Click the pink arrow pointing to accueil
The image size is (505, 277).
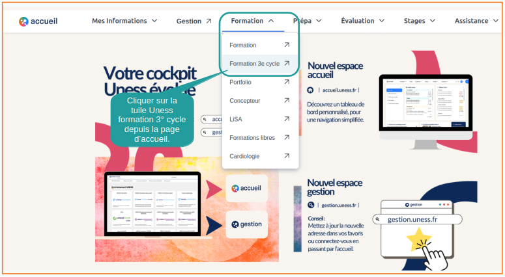pos(214,189)
